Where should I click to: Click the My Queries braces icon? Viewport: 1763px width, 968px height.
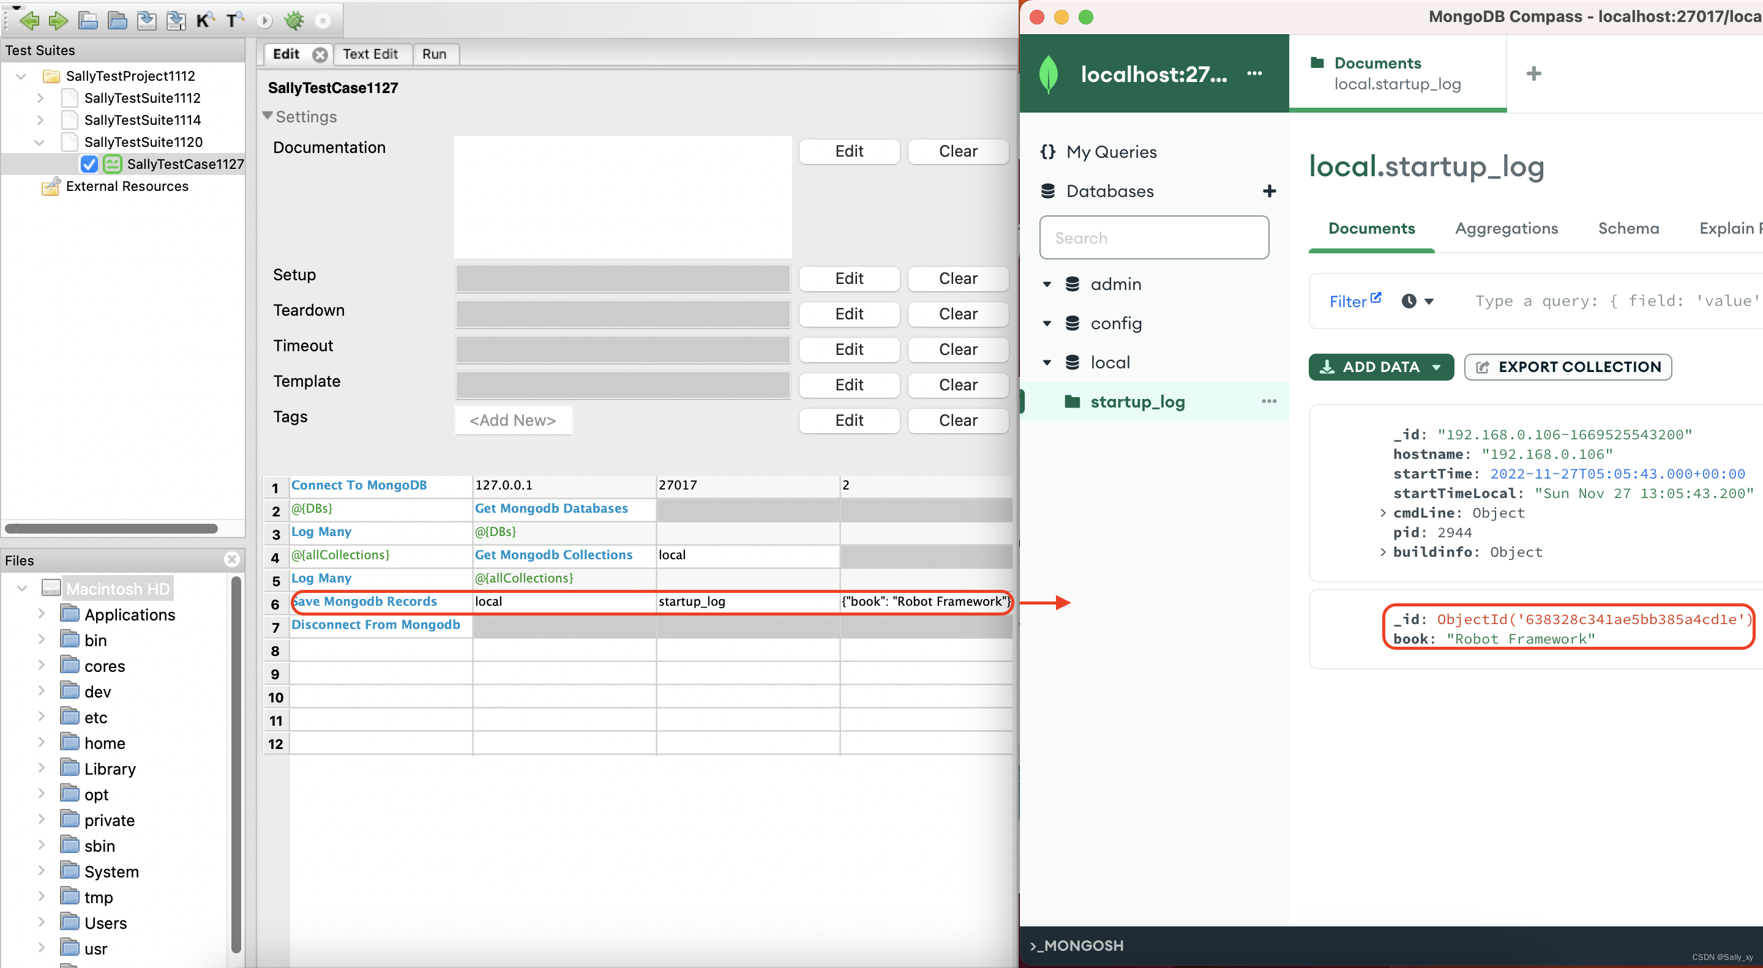pos(1048,151)
